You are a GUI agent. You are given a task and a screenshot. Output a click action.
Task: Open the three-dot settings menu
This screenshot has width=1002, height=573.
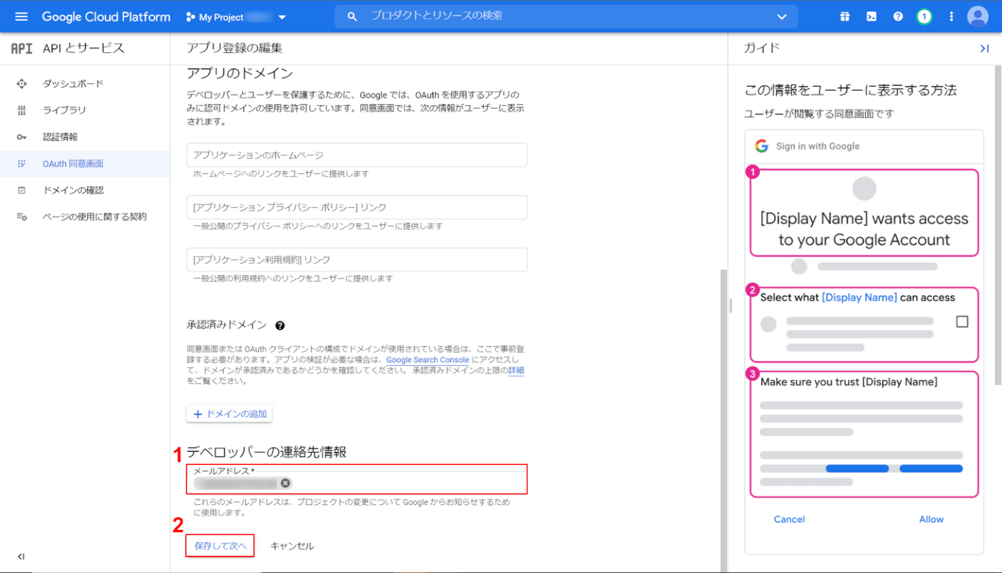point(951,16)
